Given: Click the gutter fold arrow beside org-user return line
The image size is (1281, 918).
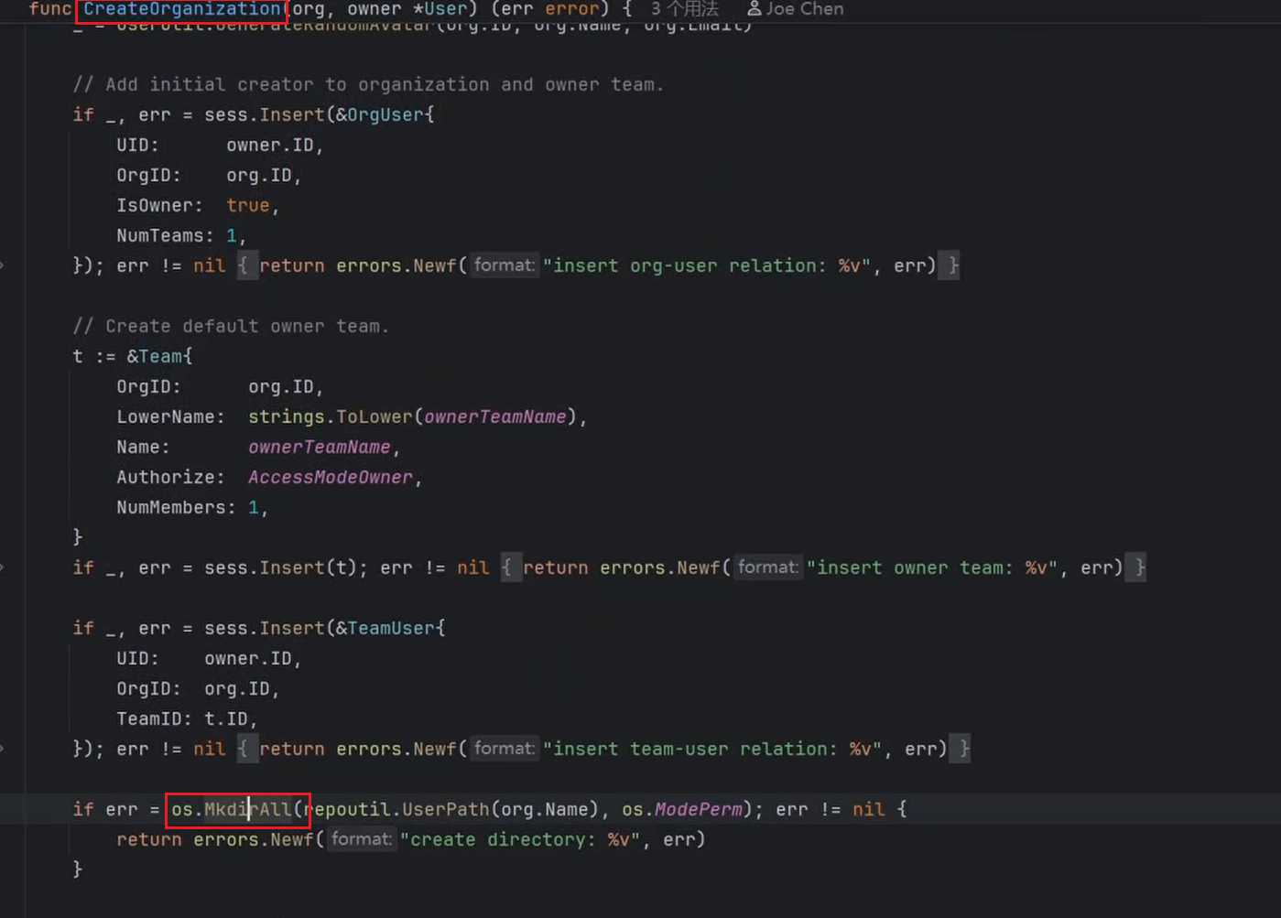Looking at the screenshot, I should tap(3, 265).
